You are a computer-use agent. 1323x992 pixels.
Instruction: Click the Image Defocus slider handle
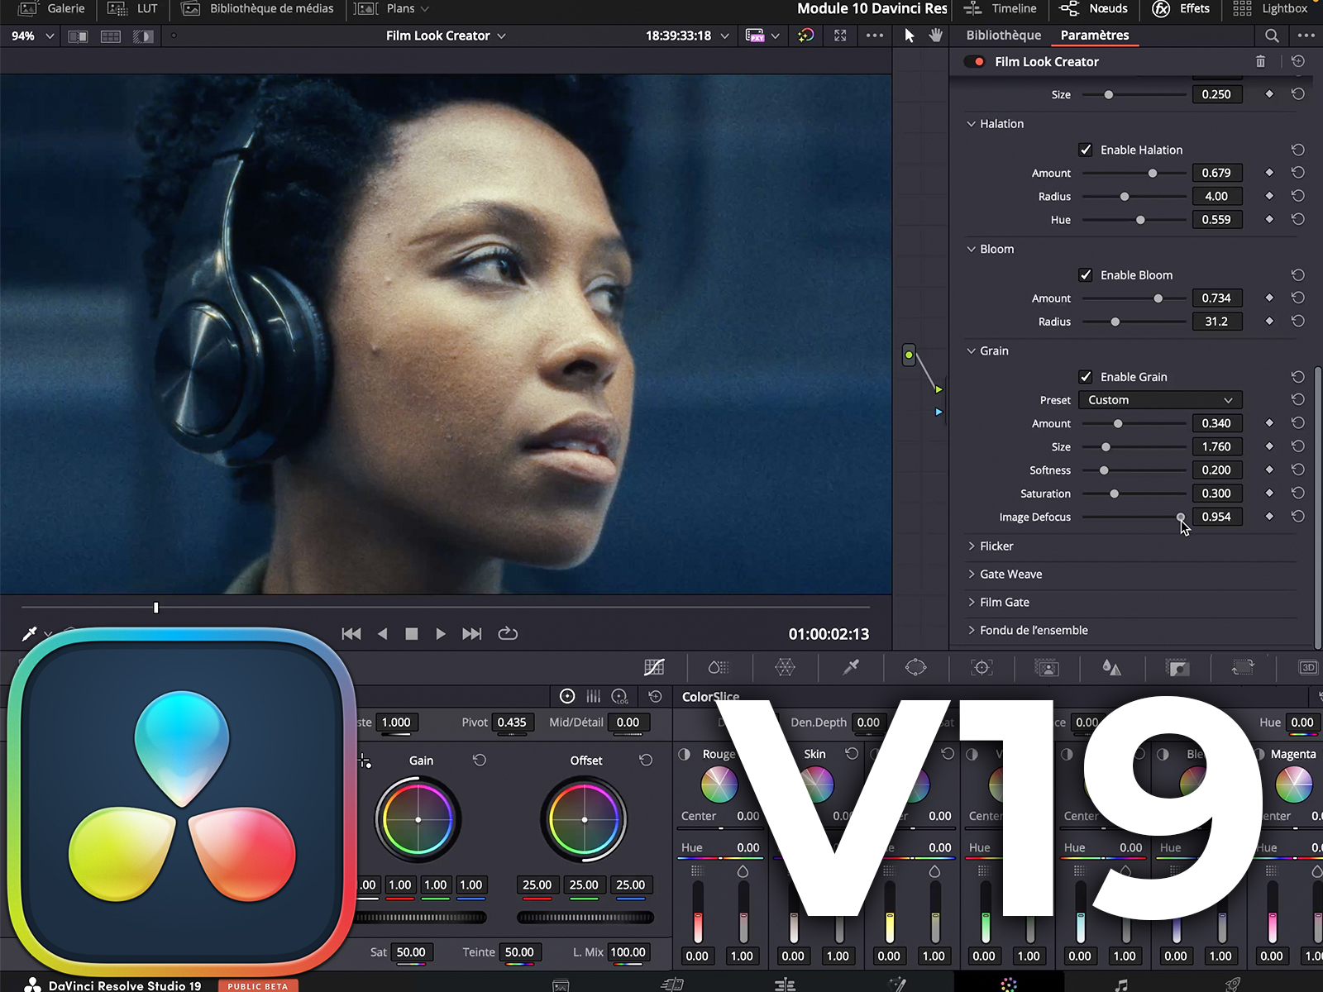pos(1181,517)
